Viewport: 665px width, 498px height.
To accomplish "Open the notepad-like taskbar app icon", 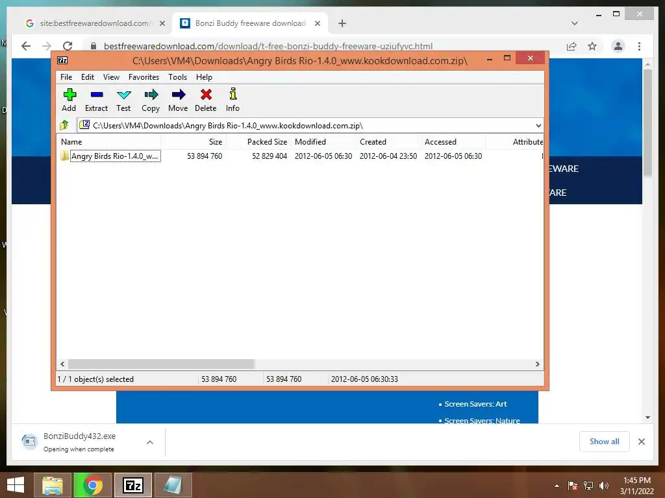I will click(173, 485).
